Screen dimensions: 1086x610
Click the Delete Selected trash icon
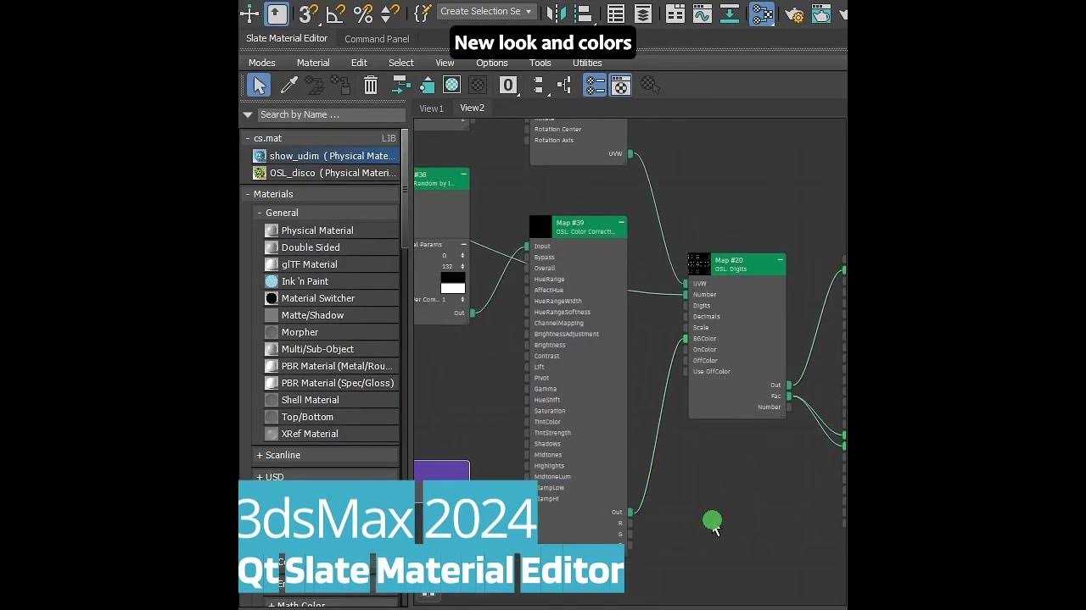pos(371,85)
